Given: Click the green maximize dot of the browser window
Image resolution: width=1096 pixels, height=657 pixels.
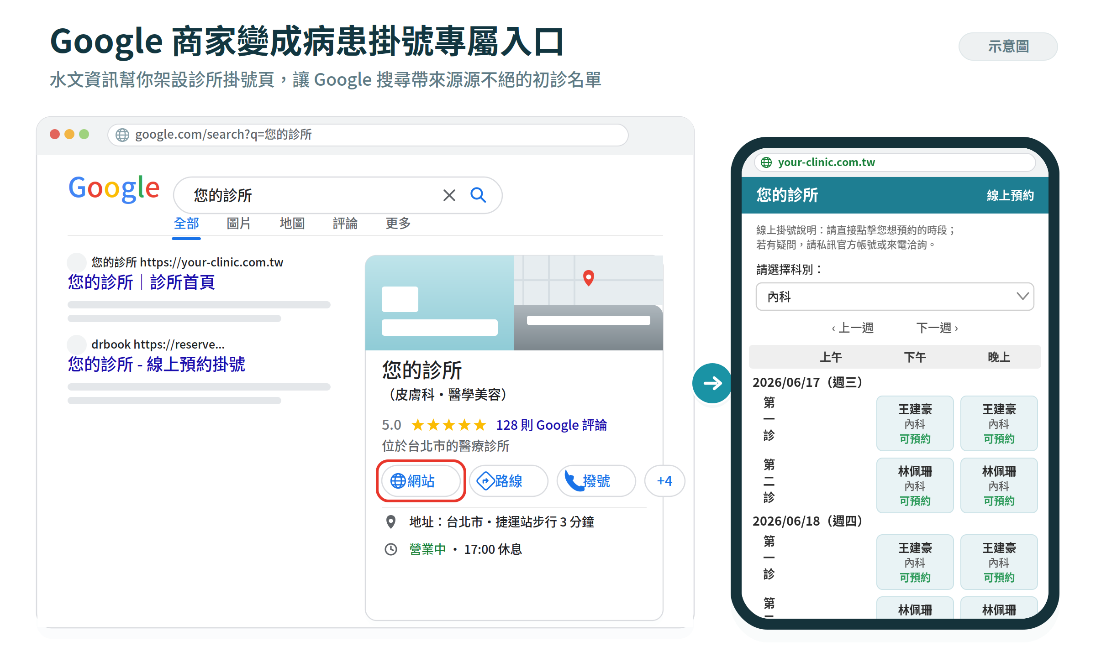Looking at the screenshot, I should coord(84,134).
